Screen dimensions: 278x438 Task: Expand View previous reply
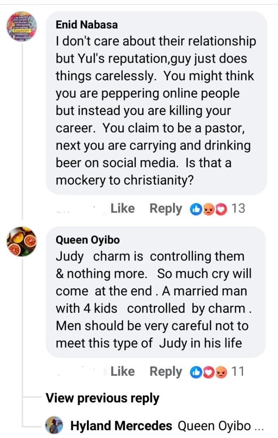click(102, 398)
